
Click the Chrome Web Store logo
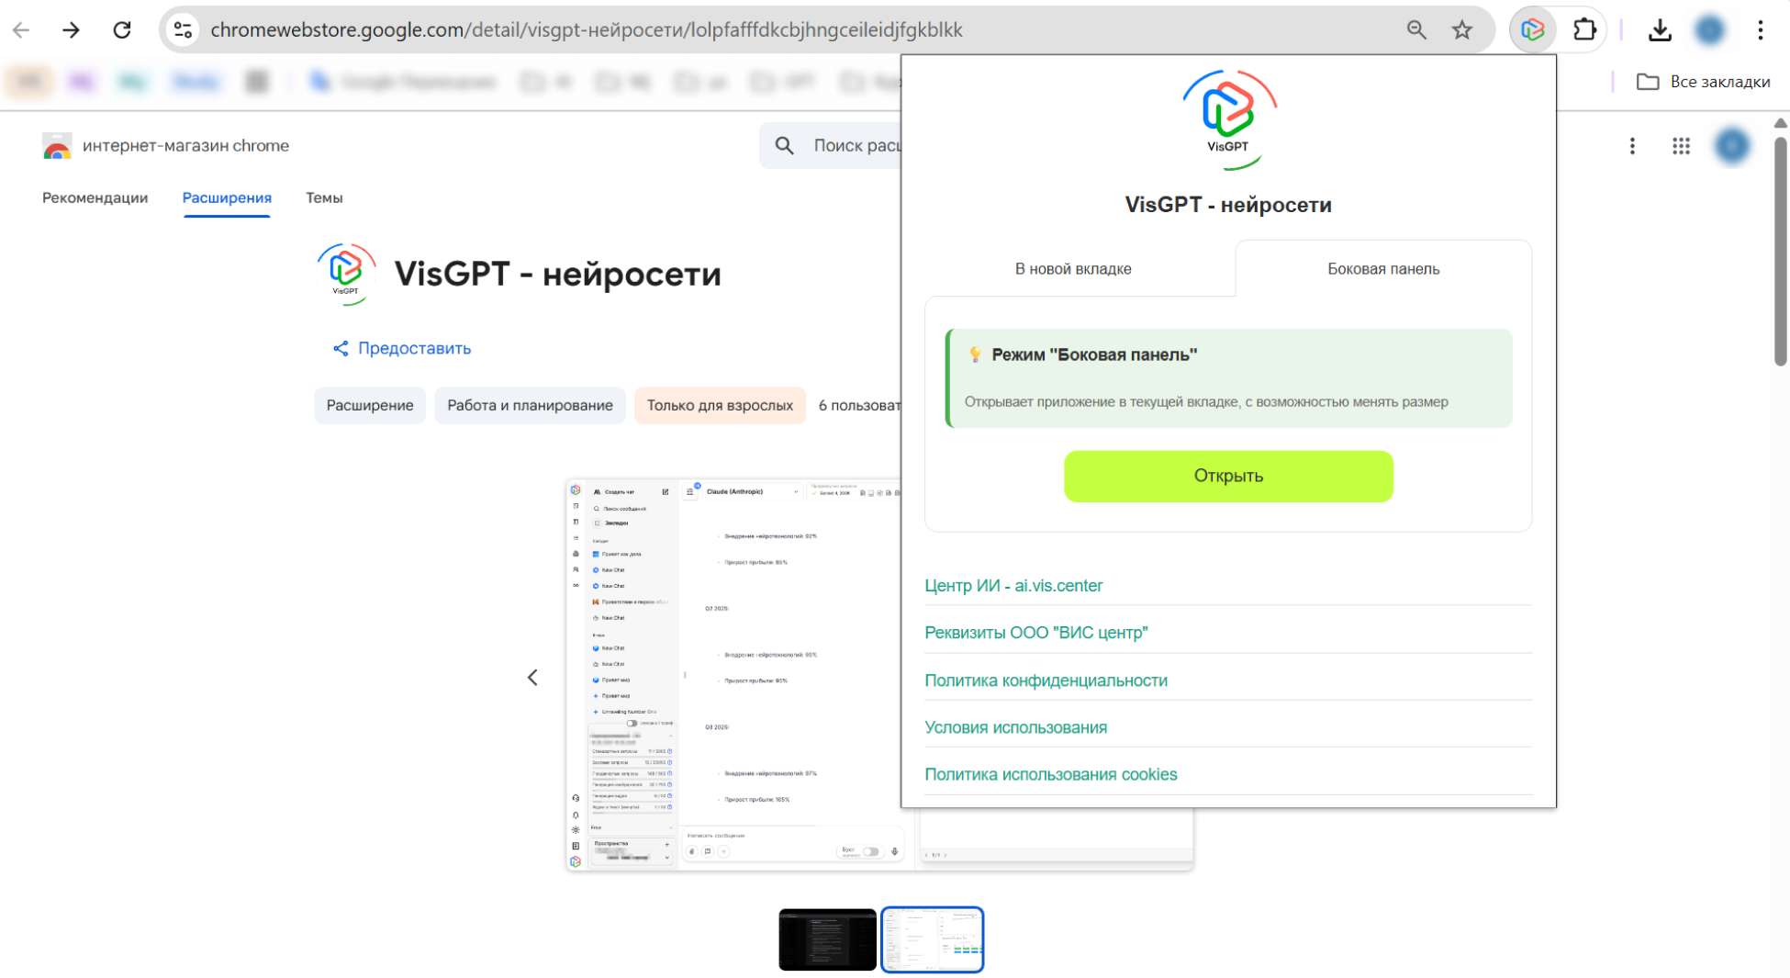tap(57, 146)
